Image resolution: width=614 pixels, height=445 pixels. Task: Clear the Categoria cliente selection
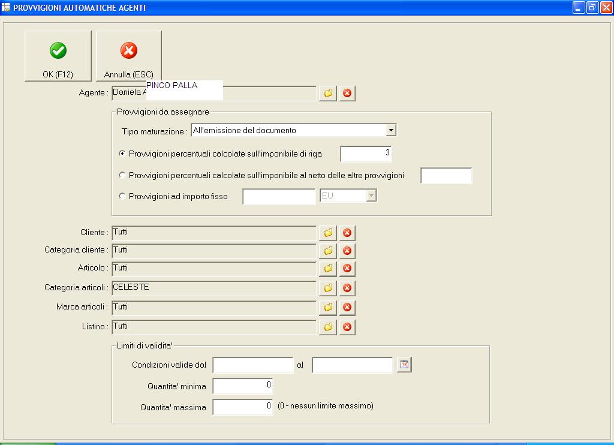click(x=347, y=251)
